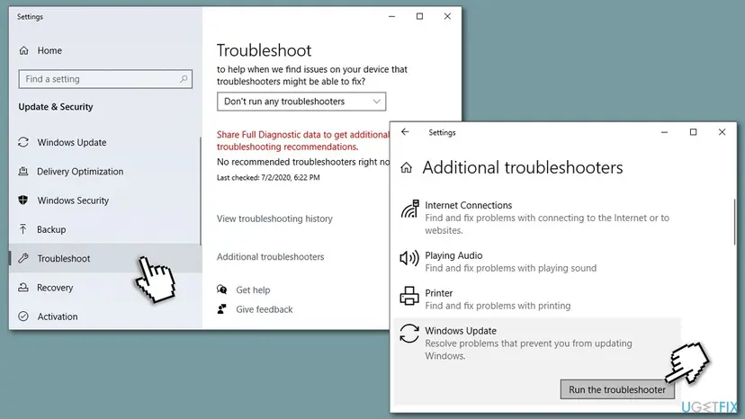
Task: Click the Give feedback person icon
Action: (x=222, y=308)
